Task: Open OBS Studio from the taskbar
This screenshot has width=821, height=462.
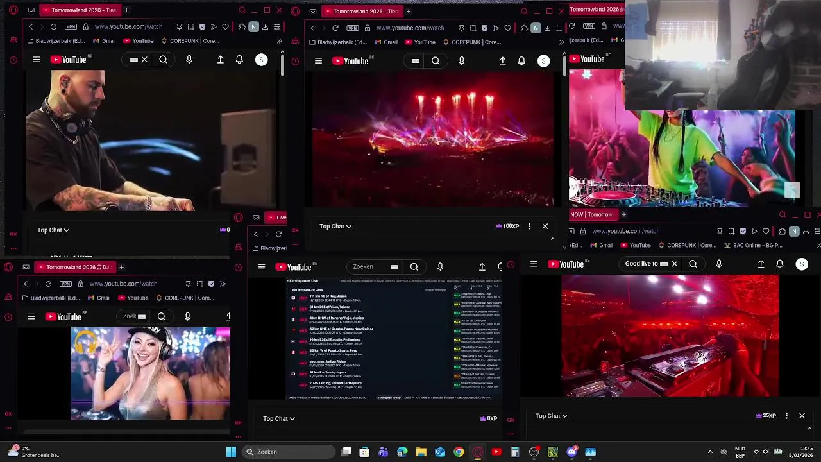Action: (x=534, y=452)
